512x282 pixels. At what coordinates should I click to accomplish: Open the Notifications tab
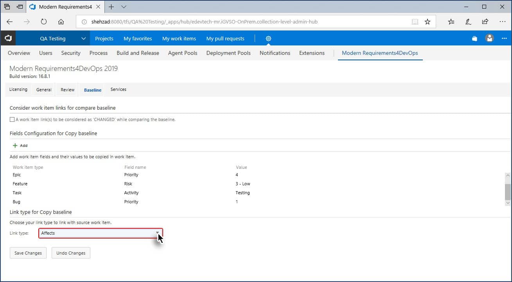point(275,53)
